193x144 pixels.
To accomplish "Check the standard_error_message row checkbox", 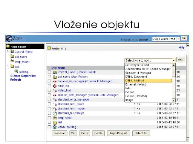I will 49,99.
